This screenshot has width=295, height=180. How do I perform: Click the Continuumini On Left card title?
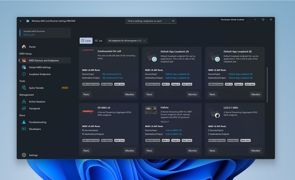[x=109, y=51]
